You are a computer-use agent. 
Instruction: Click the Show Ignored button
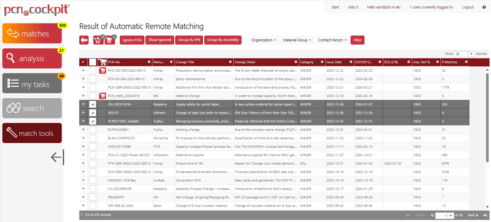pyautogui.click(x=160, y=40)
